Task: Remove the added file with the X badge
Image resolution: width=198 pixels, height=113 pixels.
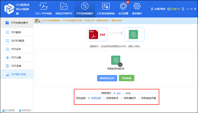Action: tap(120, 65)
